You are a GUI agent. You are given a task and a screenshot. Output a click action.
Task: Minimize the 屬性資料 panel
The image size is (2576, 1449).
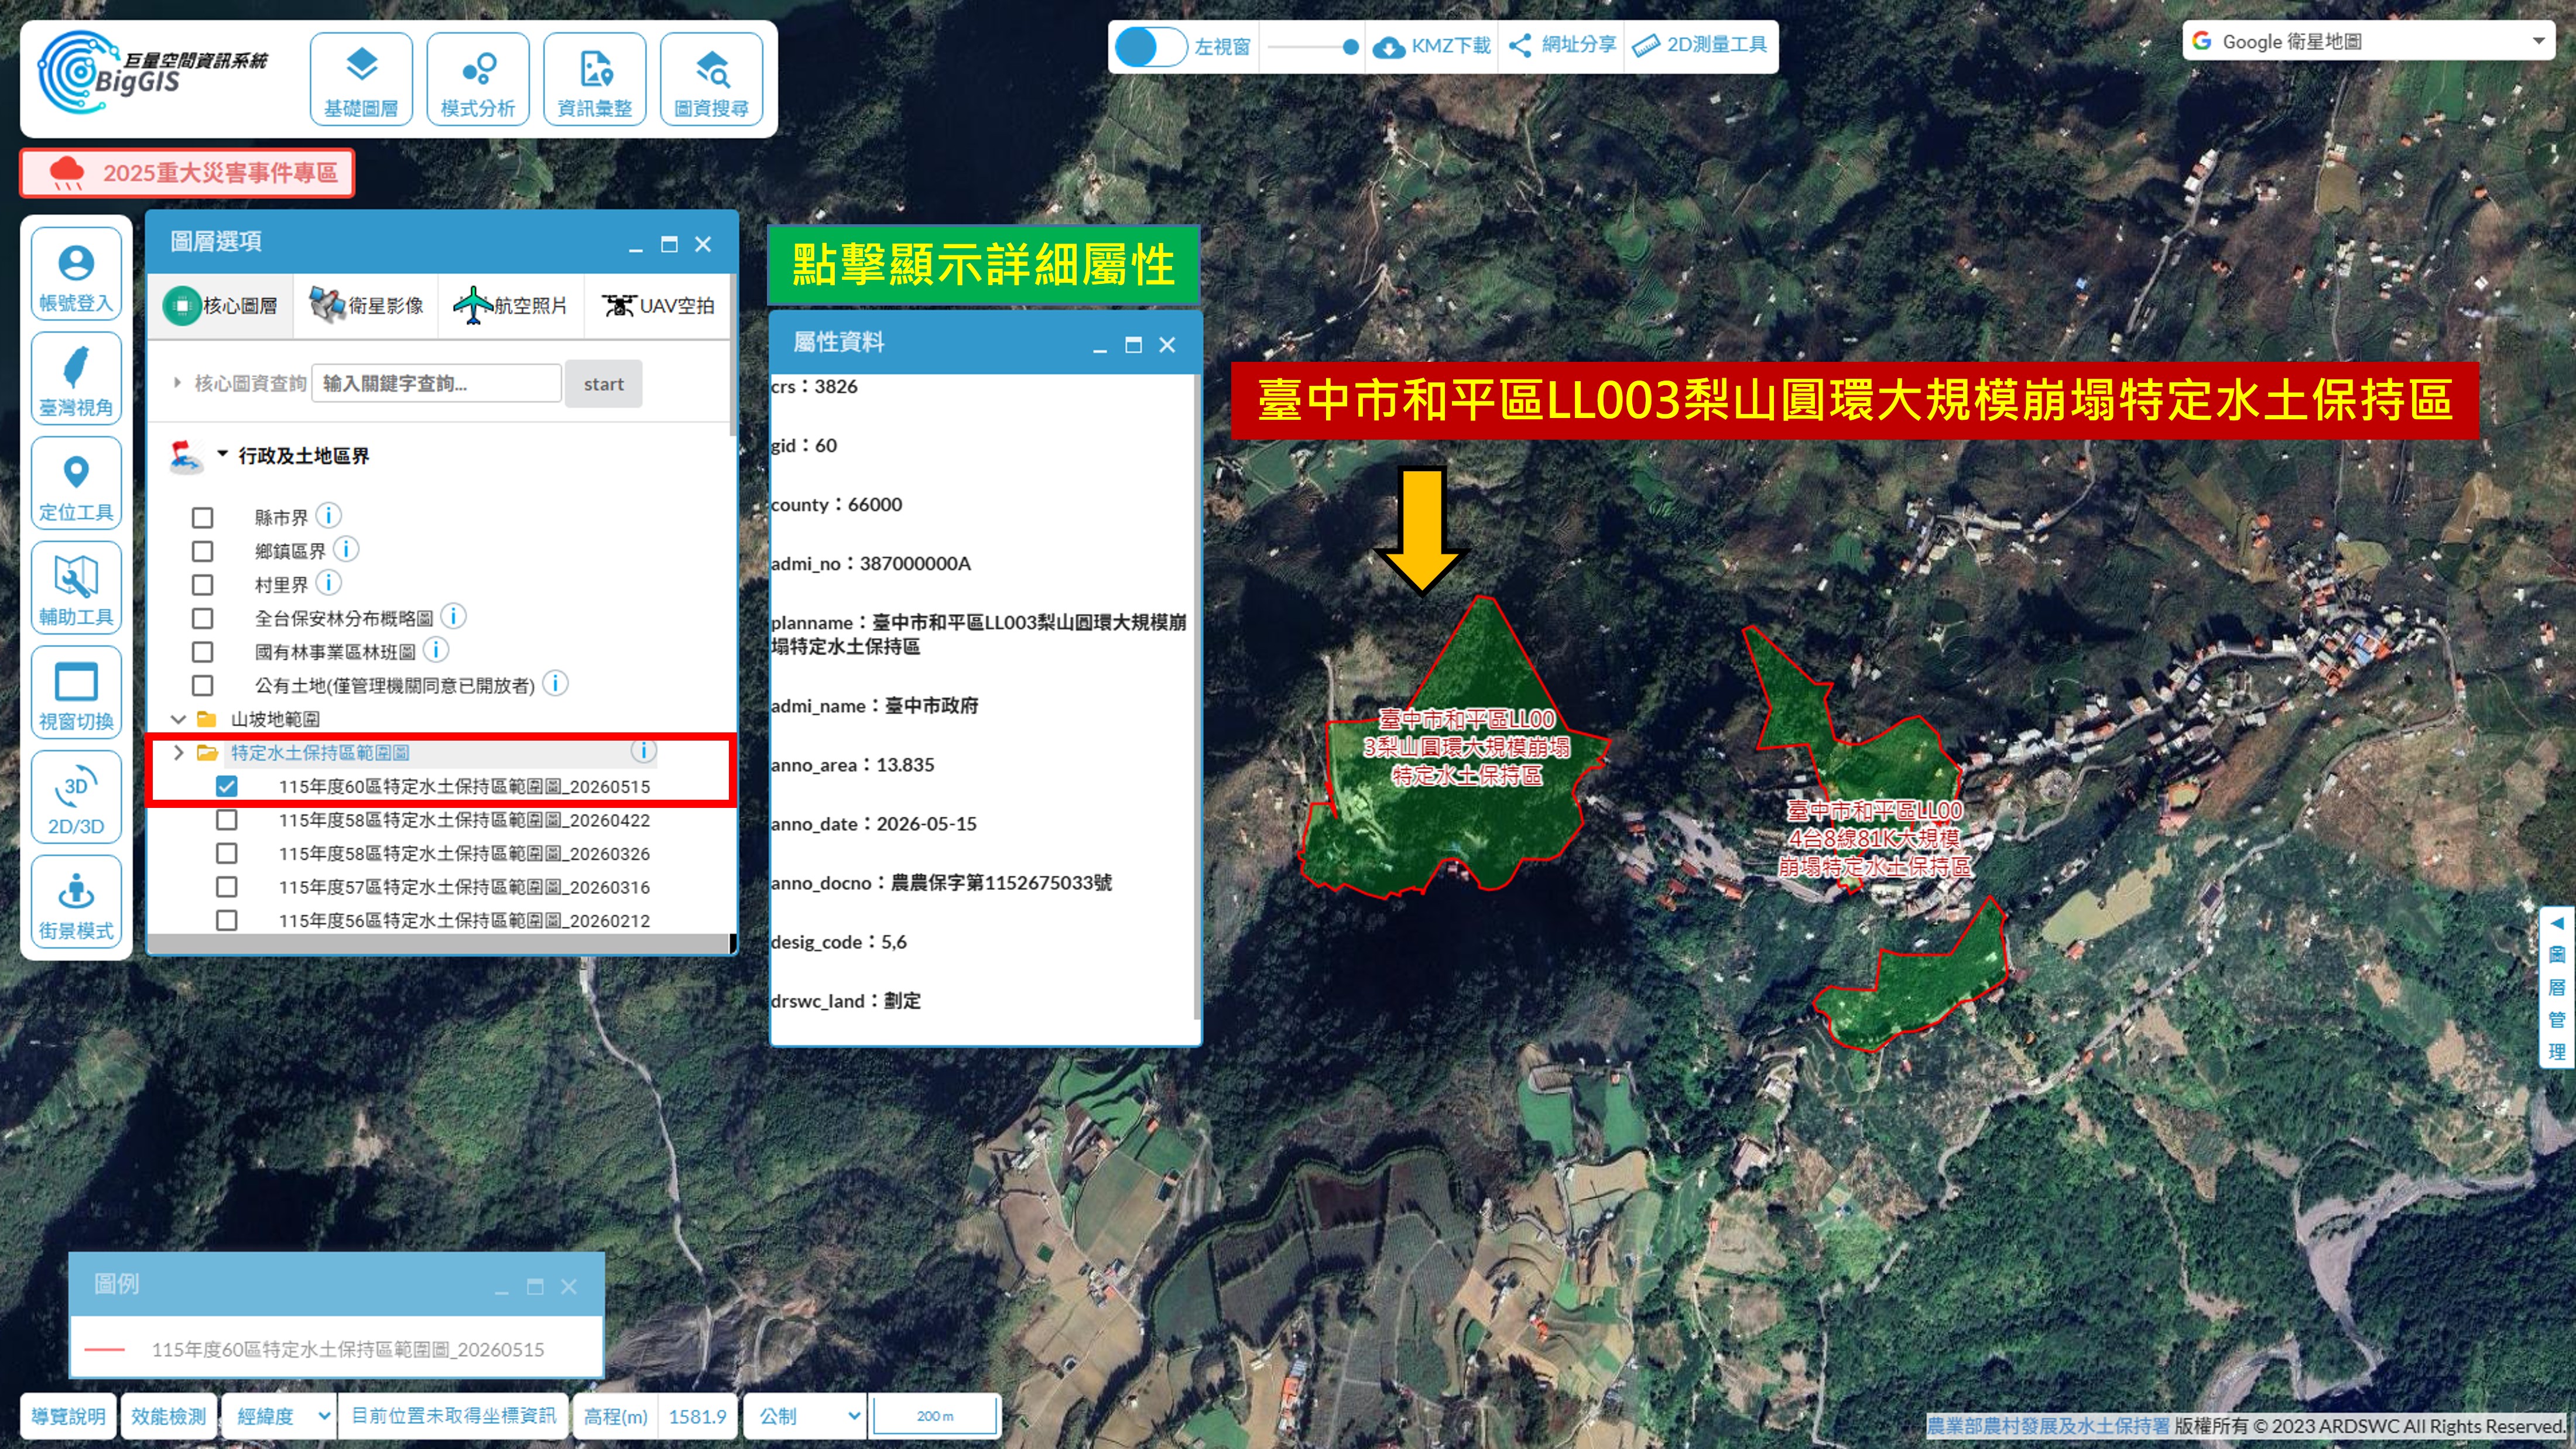click(1100, 346)
